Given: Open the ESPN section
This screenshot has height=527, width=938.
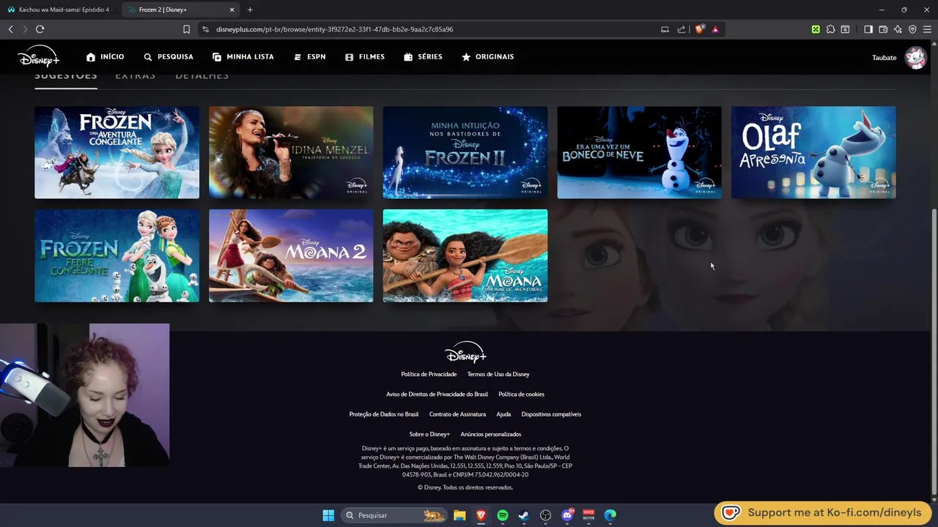Looking at the screenshot, I should pyautogui.click(x=310, y=56).
